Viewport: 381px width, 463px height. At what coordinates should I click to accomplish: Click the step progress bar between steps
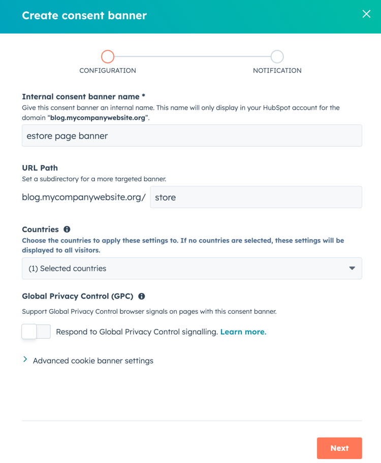[x=192, y=56]
